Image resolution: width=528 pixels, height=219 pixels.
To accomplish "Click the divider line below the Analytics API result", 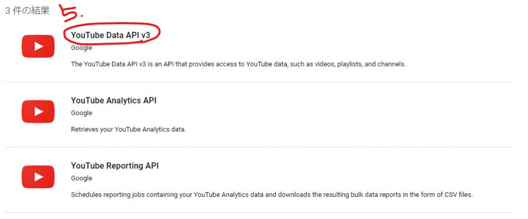I will 259,147.
